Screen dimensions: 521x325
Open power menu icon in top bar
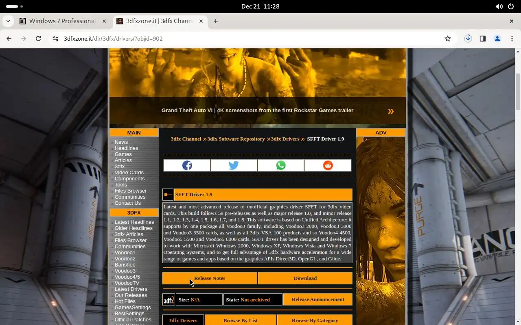511,6
